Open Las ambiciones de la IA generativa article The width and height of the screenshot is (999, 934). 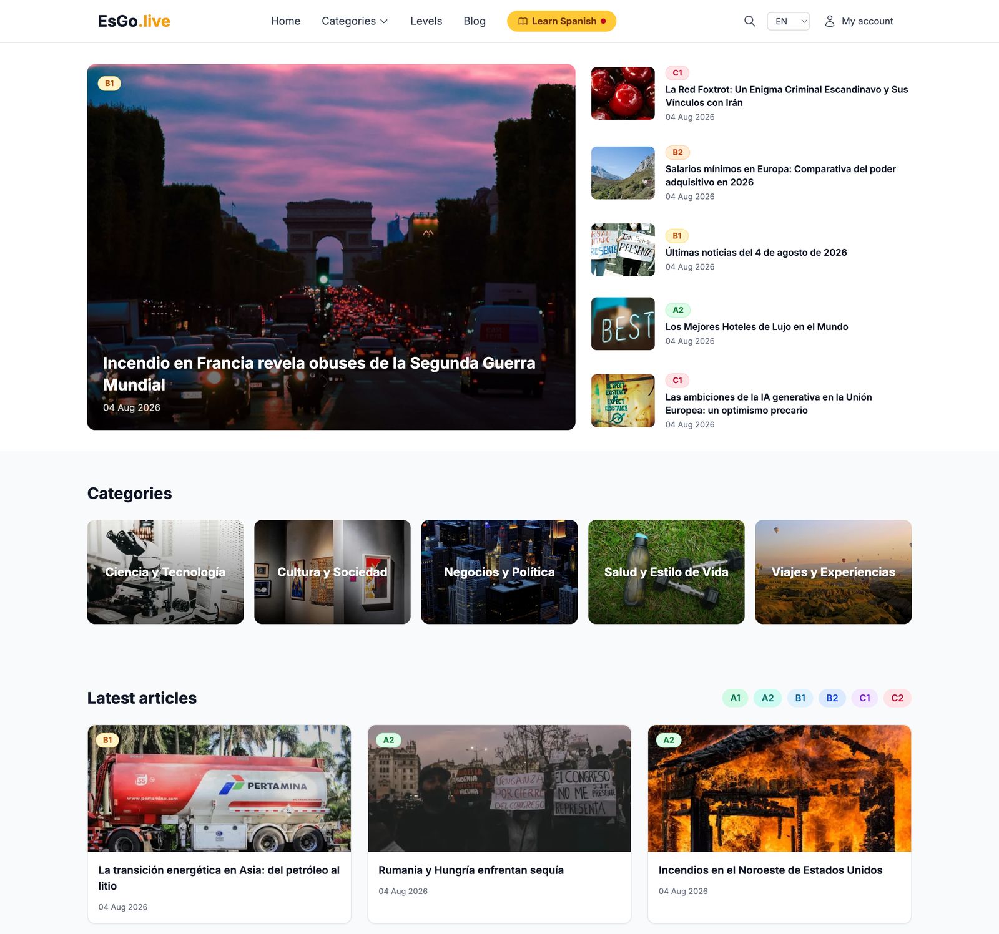coord(768,404)
